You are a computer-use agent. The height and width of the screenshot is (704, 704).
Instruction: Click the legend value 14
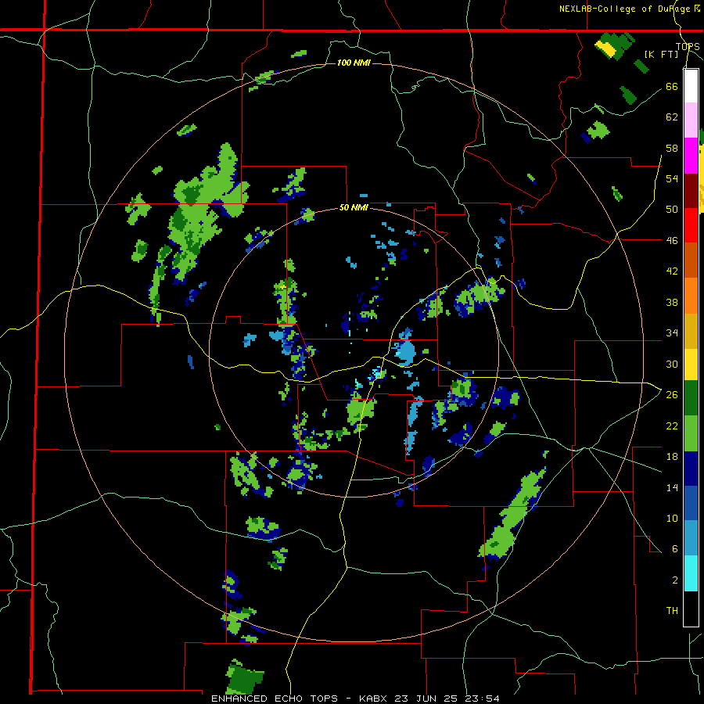(x=672, y=487)
